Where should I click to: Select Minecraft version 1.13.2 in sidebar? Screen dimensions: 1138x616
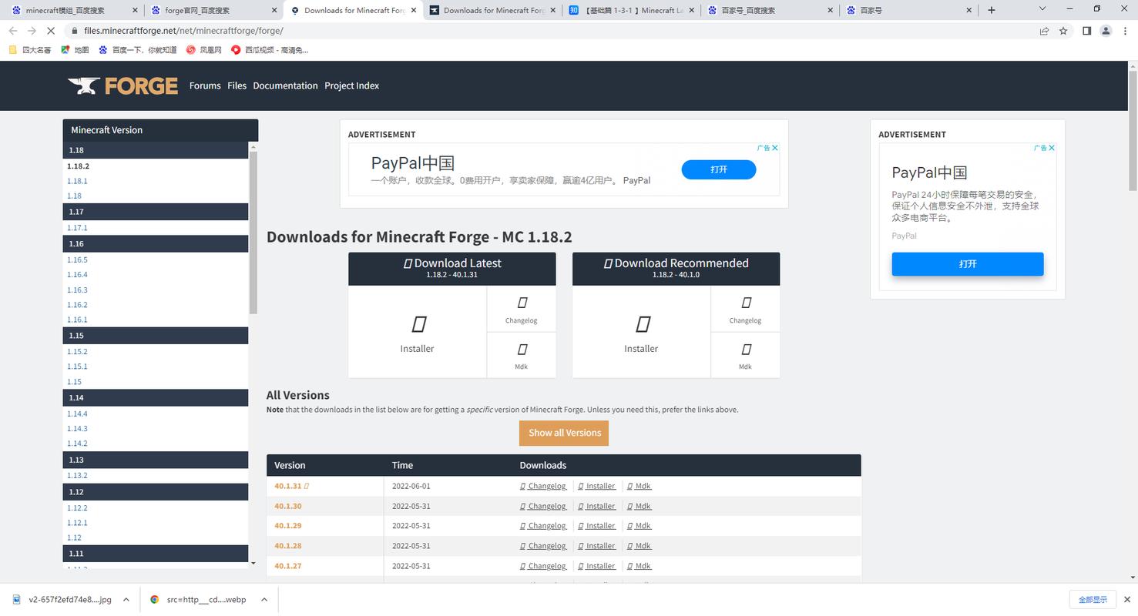click(x=77, y=475)
